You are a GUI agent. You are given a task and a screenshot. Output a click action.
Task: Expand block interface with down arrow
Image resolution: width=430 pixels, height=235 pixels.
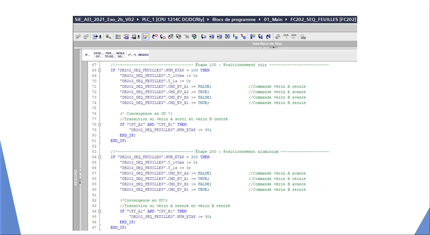[273, 48]
